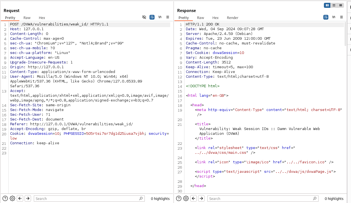
Task: Click the 'Response' panel heading
Action: tap(186, 11)
